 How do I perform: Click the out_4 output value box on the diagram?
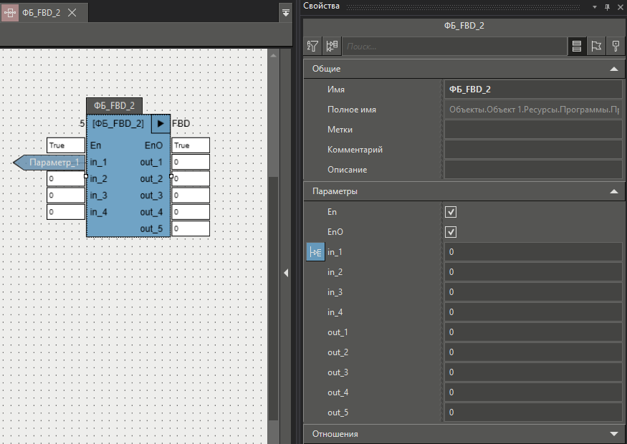pyautogui.click(x=191, y=212)
